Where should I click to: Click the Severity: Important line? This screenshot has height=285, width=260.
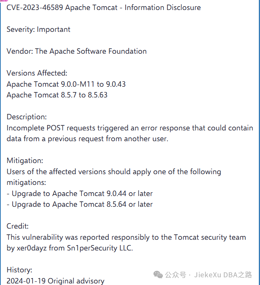click(x=38, y=30)
